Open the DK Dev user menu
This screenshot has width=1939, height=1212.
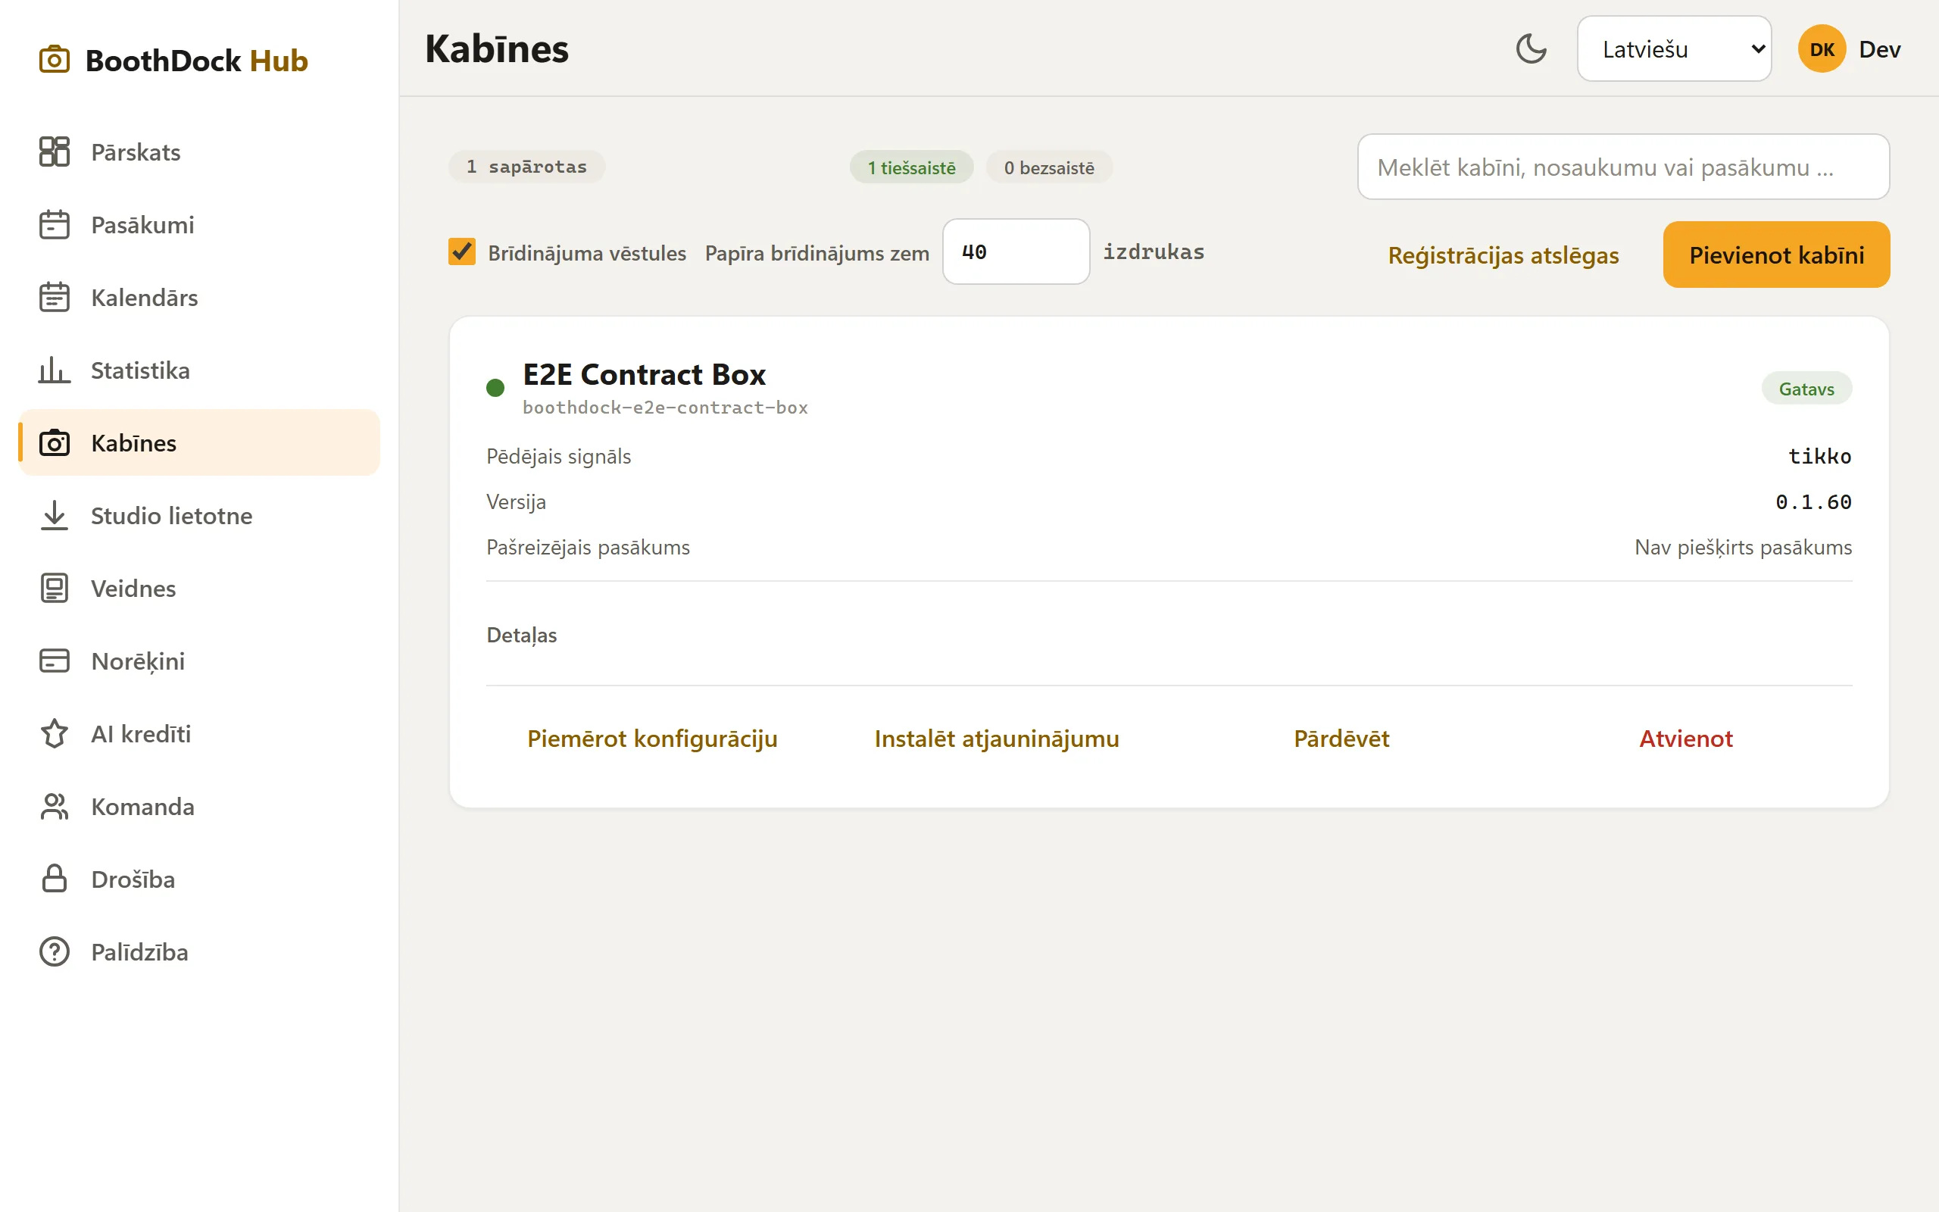[x=1848, y=49]
